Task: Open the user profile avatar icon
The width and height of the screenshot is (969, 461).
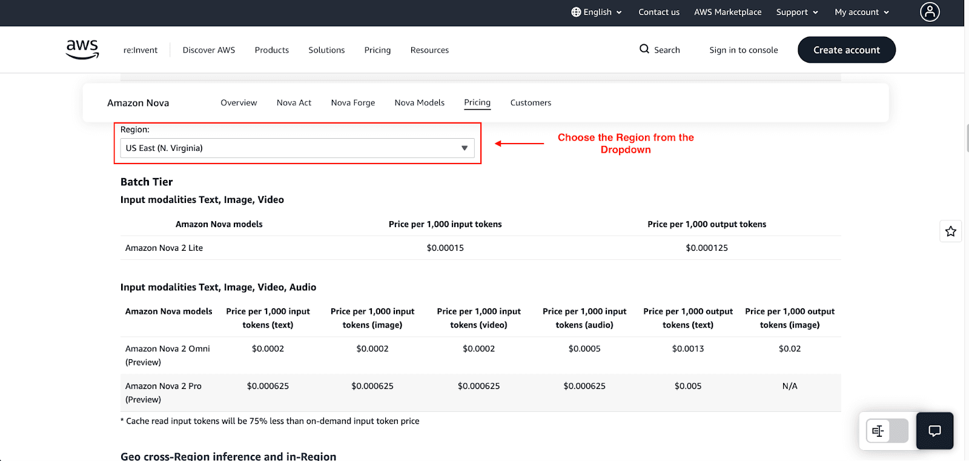Action: (x=930, y=12)
